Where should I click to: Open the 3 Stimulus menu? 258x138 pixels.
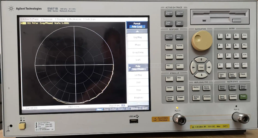click(60, 19)
